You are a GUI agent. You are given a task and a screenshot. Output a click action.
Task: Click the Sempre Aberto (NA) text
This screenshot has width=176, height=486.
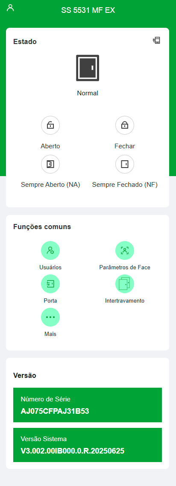(x=50, y=185)
